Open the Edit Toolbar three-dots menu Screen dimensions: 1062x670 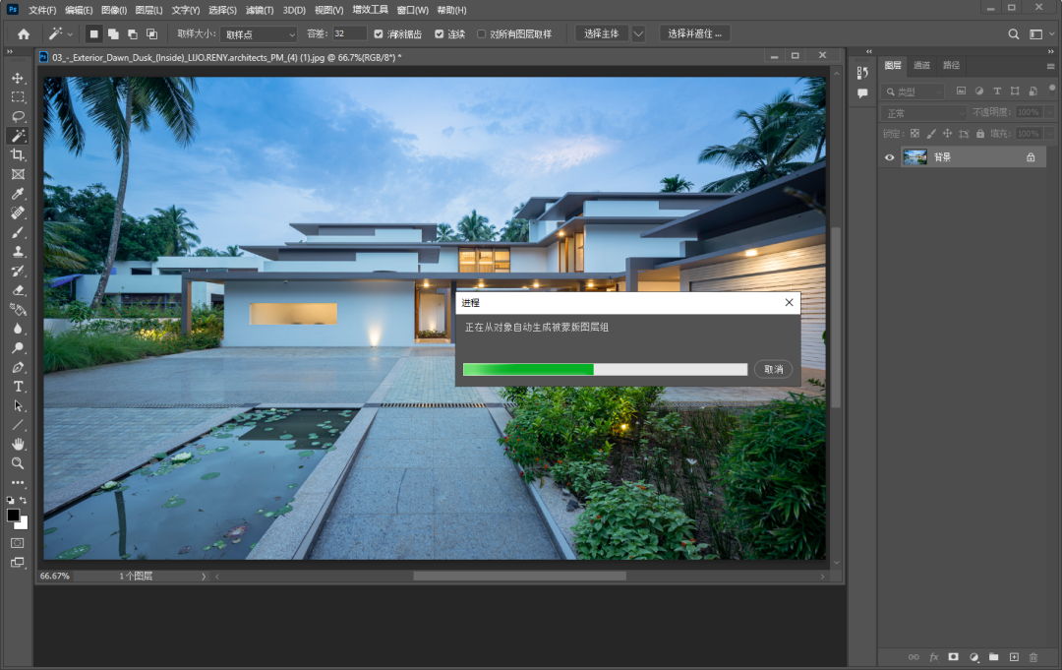(18, 483)
